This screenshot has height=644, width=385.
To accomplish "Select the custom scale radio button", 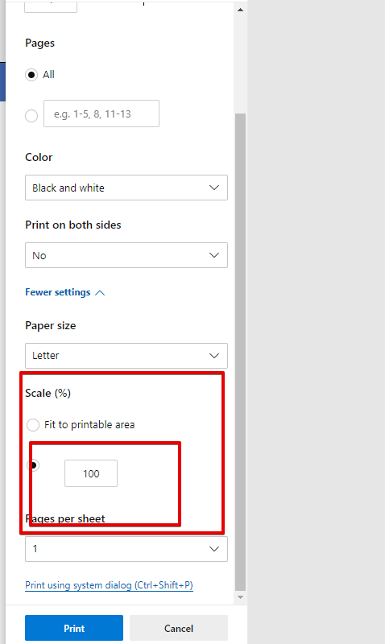I will point(33,465).
